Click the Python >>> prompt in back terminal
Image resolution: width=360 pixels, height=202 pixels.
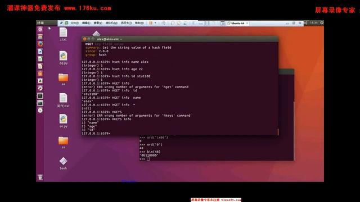(x=142, y=159)
